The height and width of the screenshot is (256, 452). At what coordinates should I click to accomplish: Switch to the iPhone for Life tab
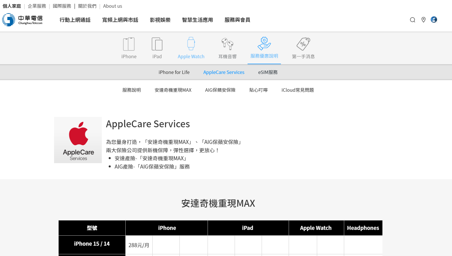coord(174,72)
